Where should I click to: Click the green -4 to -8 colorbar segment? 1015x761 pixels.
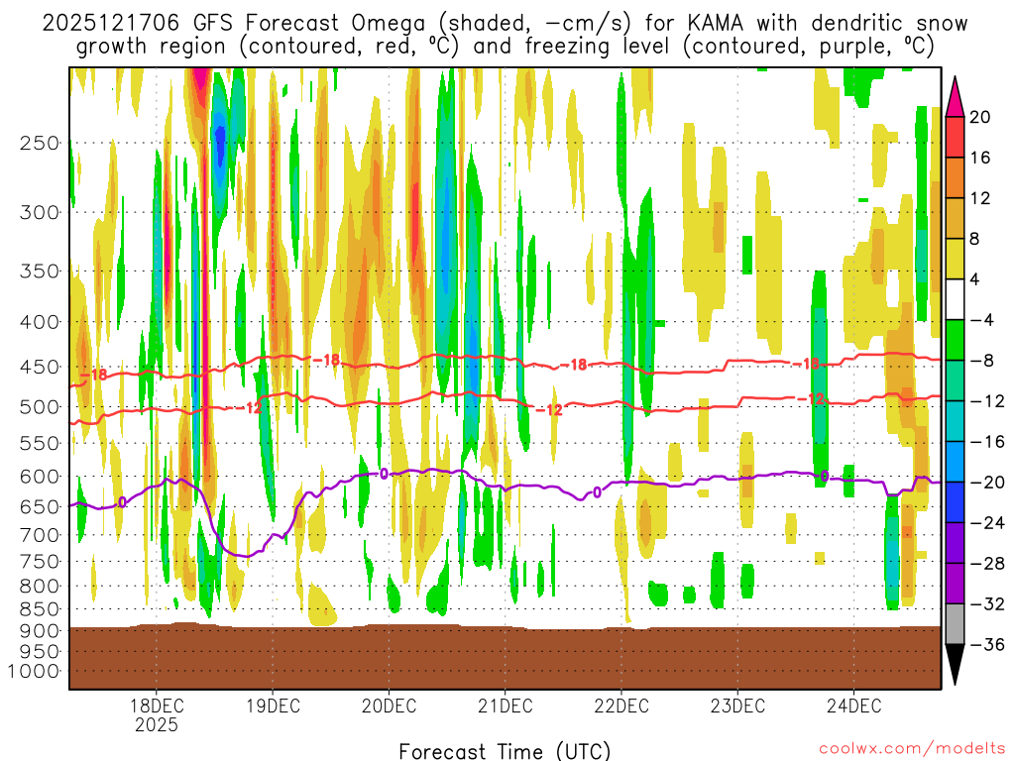[x=955, y=341]
